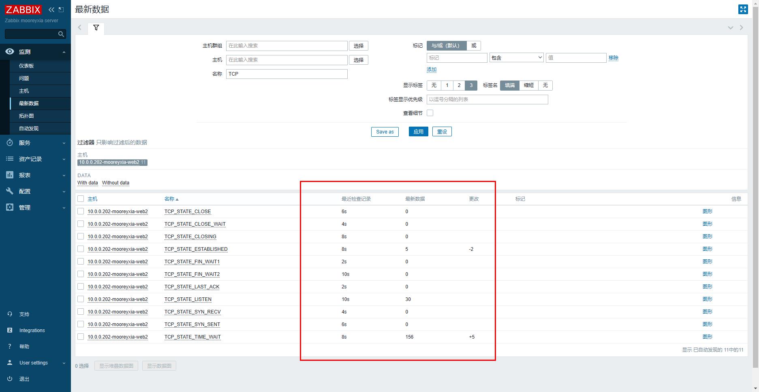Click the Z icon beside Integrations
The width and height of the screenshot is (759, 392).
10,330
